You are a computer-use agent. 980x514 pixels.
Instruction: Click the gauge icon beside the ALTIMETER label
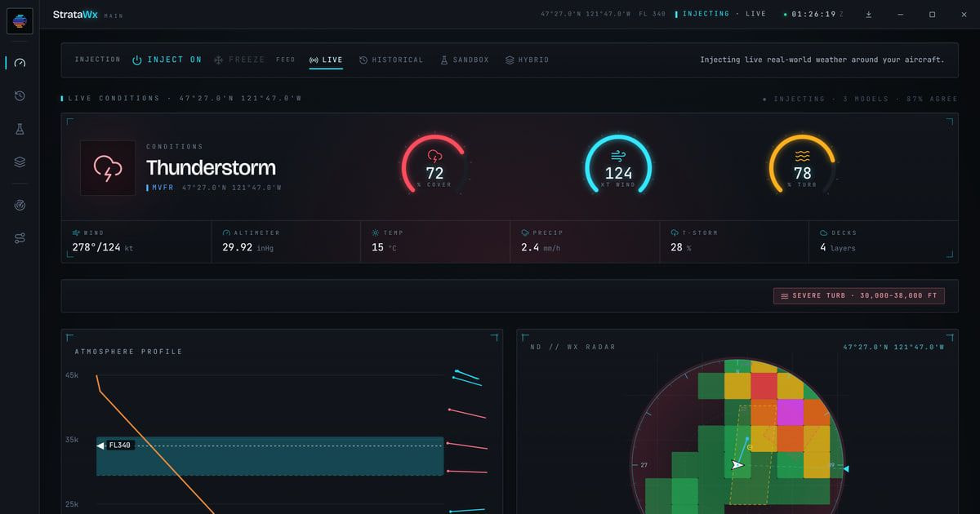coord(226,233)
